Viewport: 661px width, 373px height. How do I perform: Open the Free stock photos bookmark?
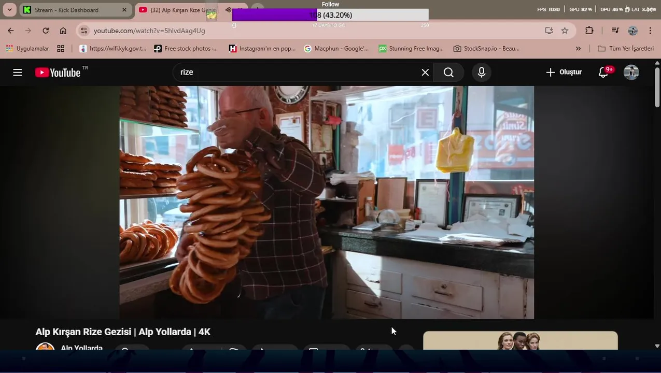(186, 49)
